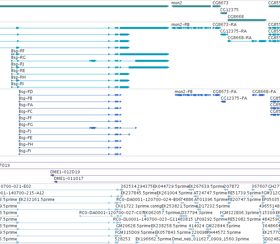Select EST RE51739.5prime
Image resolution: width=280 pixels, height=244 pixels.
click(x=244, y=193)
